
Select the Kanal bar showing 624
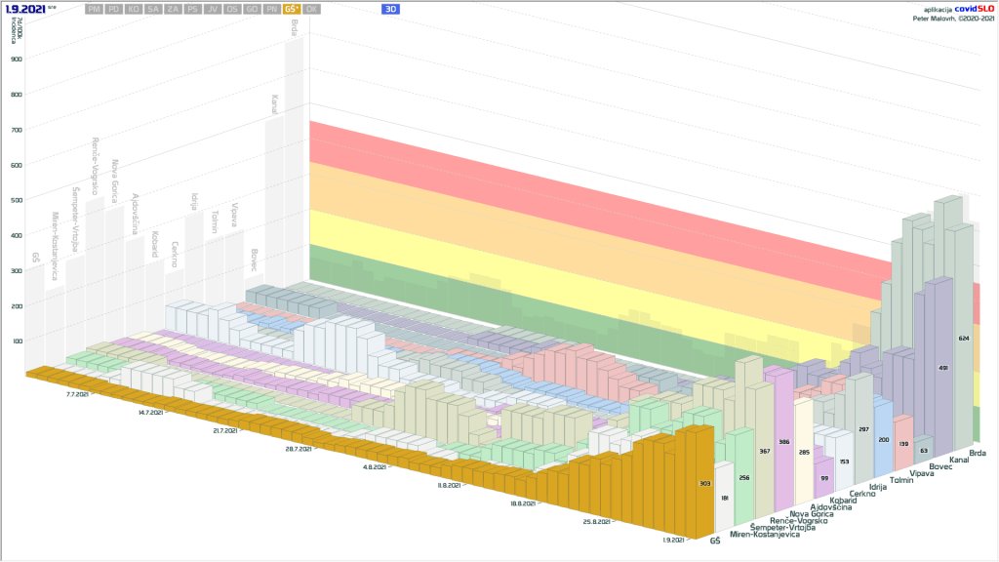[962, 340]
